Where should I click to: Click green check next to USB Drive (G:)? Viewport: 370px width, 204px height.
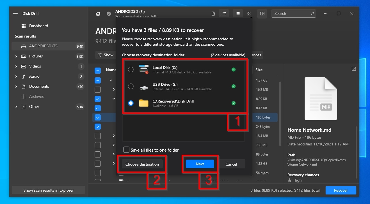234,86
